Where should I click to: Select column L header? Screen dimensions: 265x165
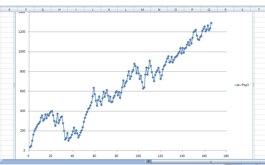(126, 10)
